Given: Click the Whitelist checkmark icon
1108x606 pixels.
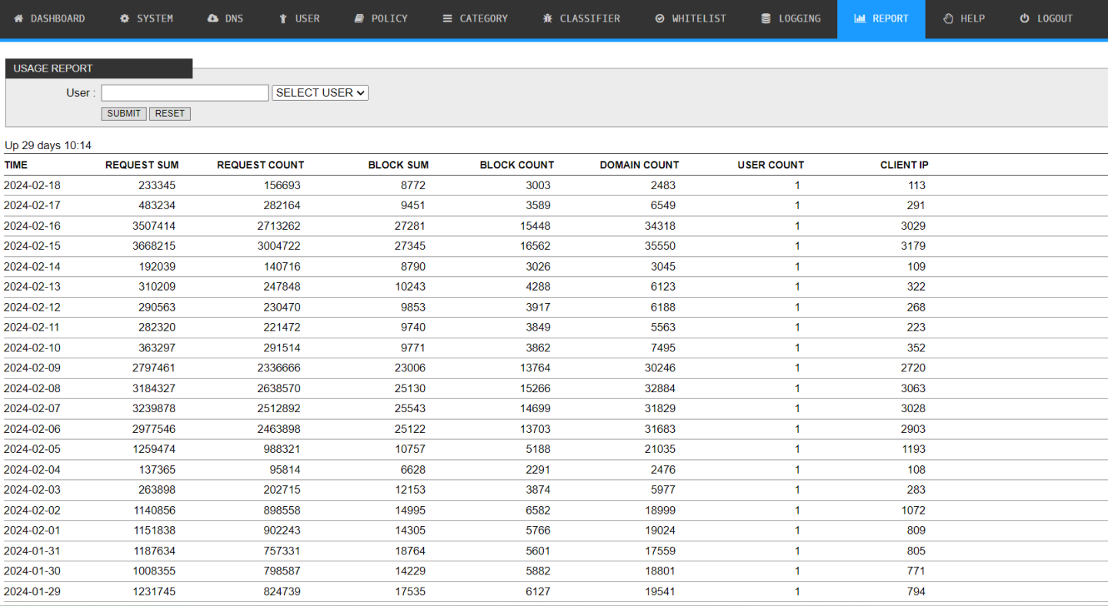Looking at the screenshot, I should 659,18.
